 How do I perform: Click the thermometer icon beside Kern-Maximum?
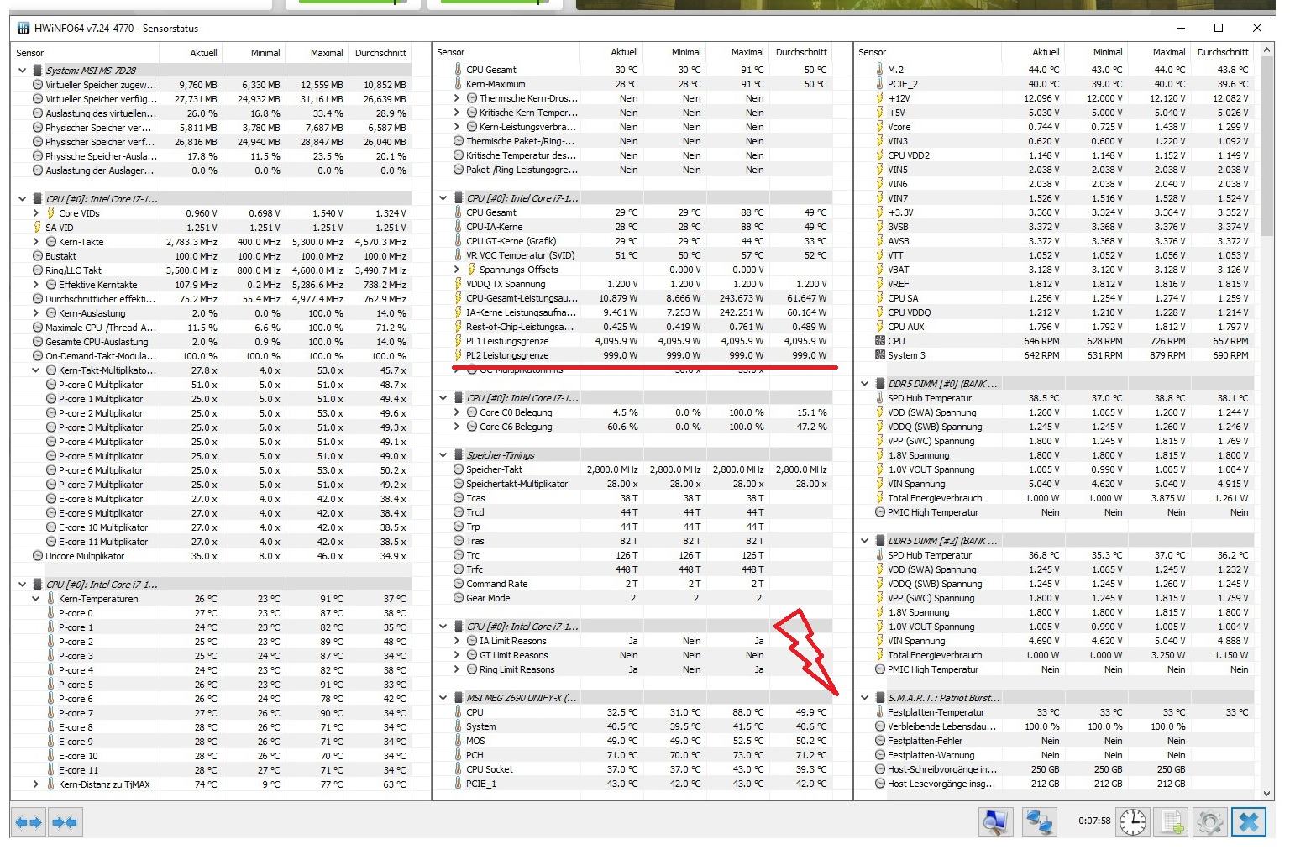459,84
